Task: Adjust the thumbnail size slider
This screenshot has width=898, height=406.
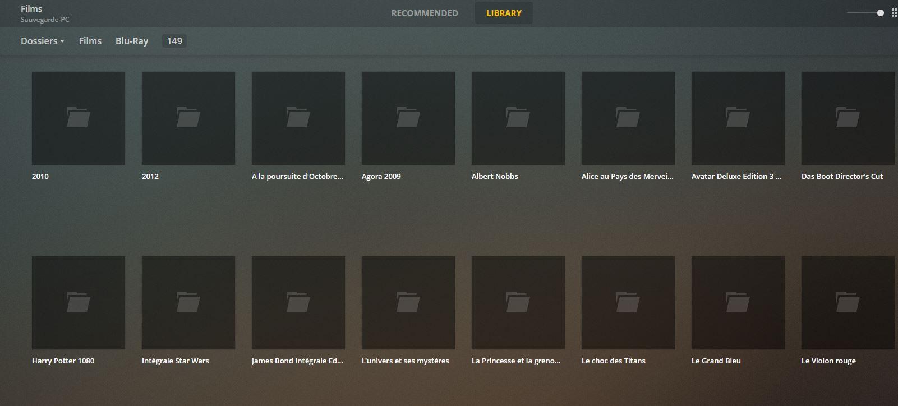Action: [x=880, y=13]
